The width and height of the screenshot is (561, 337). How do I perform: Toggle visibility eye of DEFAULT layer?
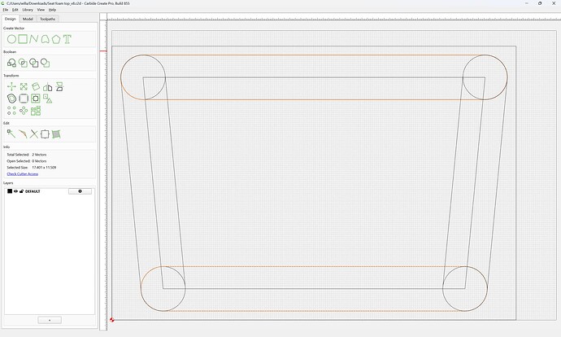(x=15, y=191)
